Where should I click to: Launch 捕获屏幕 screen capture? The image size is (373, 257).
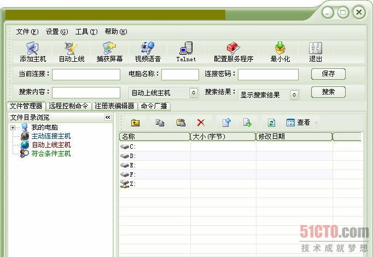coord(109,52)
